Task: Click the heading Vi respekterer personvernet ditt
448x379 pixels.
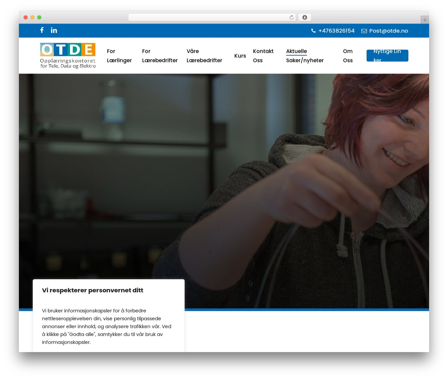Action: [x=92, y=290]
